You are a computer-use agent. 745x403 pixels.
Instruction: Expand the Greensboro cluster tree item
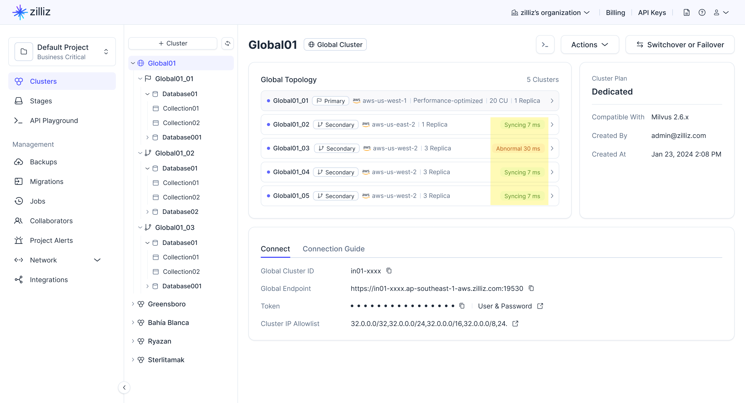click(x=133, y=304)
